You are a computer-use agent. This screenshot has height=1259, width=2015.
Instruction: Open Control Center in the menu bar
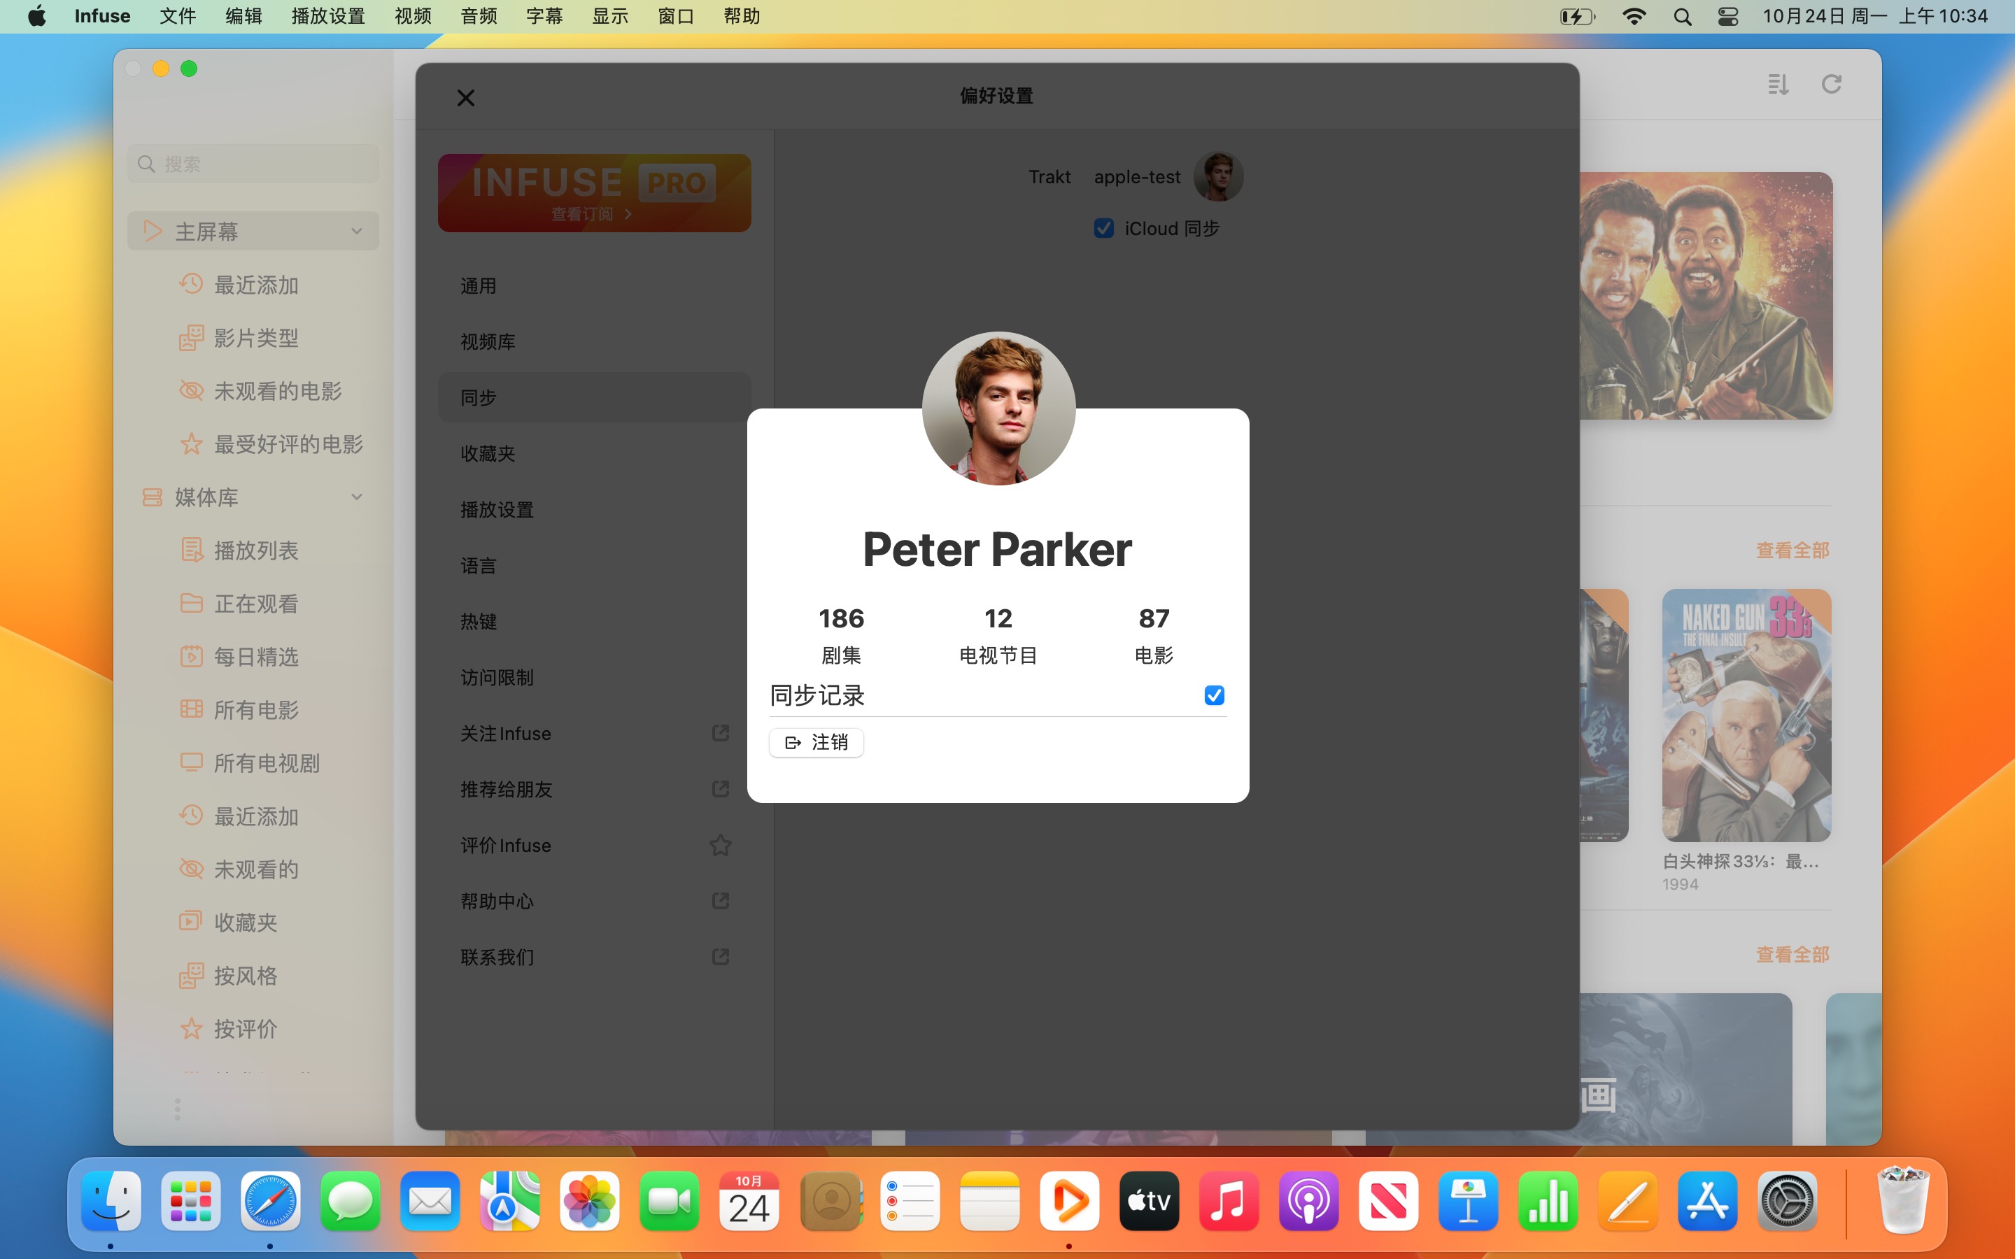click(x=1727, y=17)
